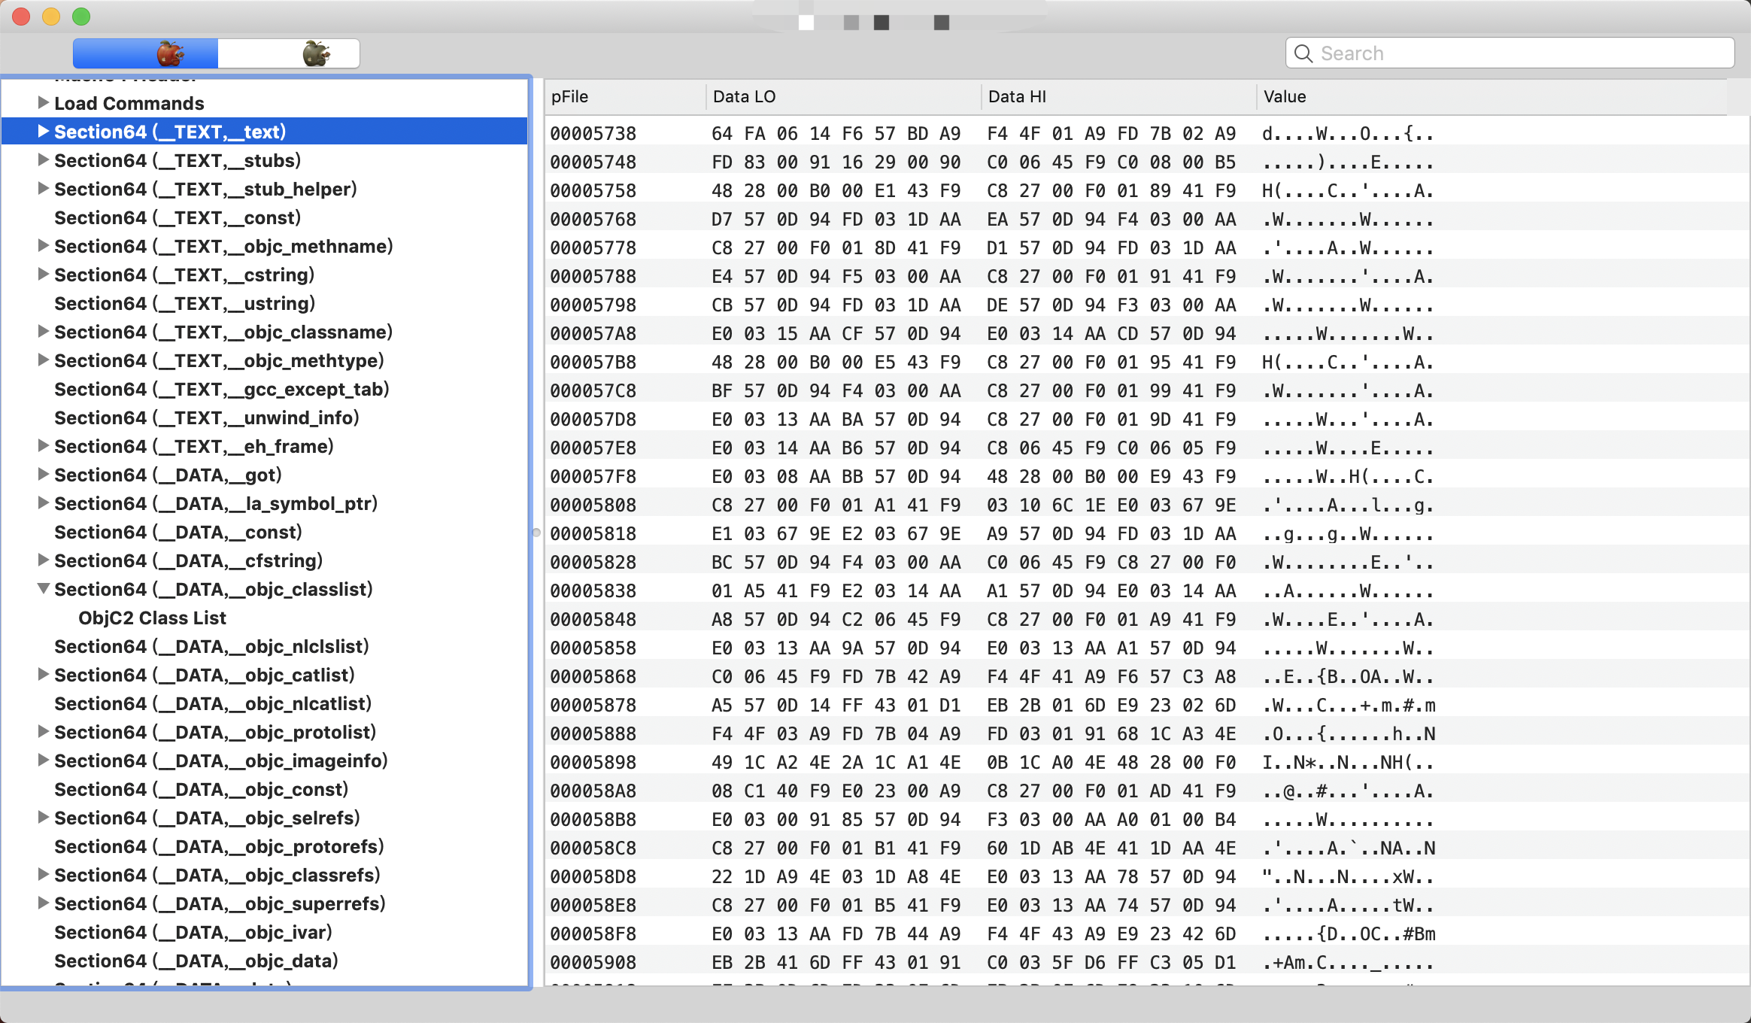
Task: Select Section64 (__TEXT,__const) in tree
Action: [x=178, y=218]
